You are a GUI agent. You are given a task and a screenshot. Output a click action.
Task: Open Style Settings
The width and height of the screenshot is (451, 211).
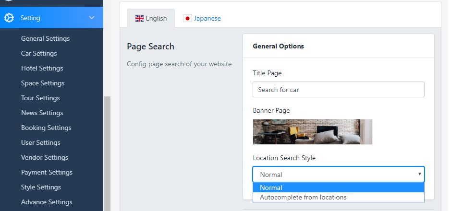tap(41, 187)
